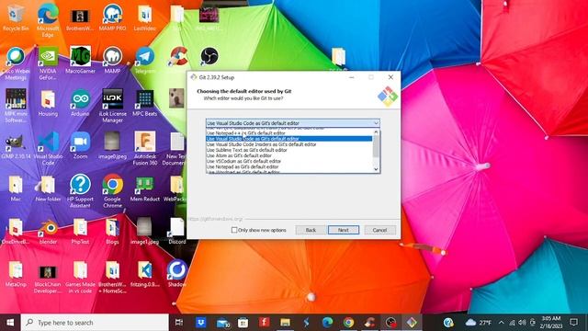Click the taskbar search box
Screen dimensions: 588x331
pyautogui.click(x=95, y=323)
